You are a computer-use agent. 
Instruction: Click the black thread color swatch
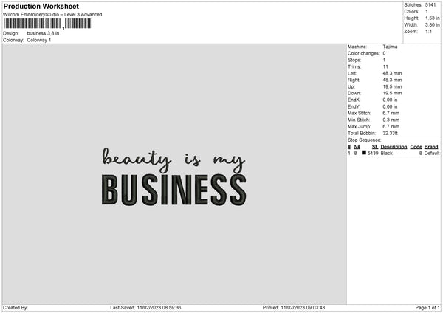(364, 153)
